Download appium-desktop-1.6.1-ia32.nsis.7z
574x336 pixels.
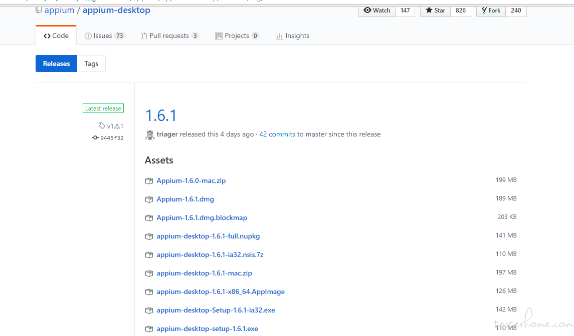(210, 255)
